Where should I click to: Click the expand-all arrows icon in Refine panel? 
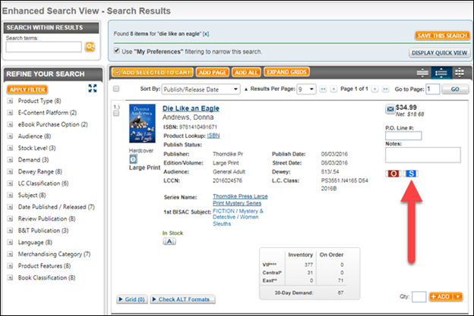coord(93,89)
